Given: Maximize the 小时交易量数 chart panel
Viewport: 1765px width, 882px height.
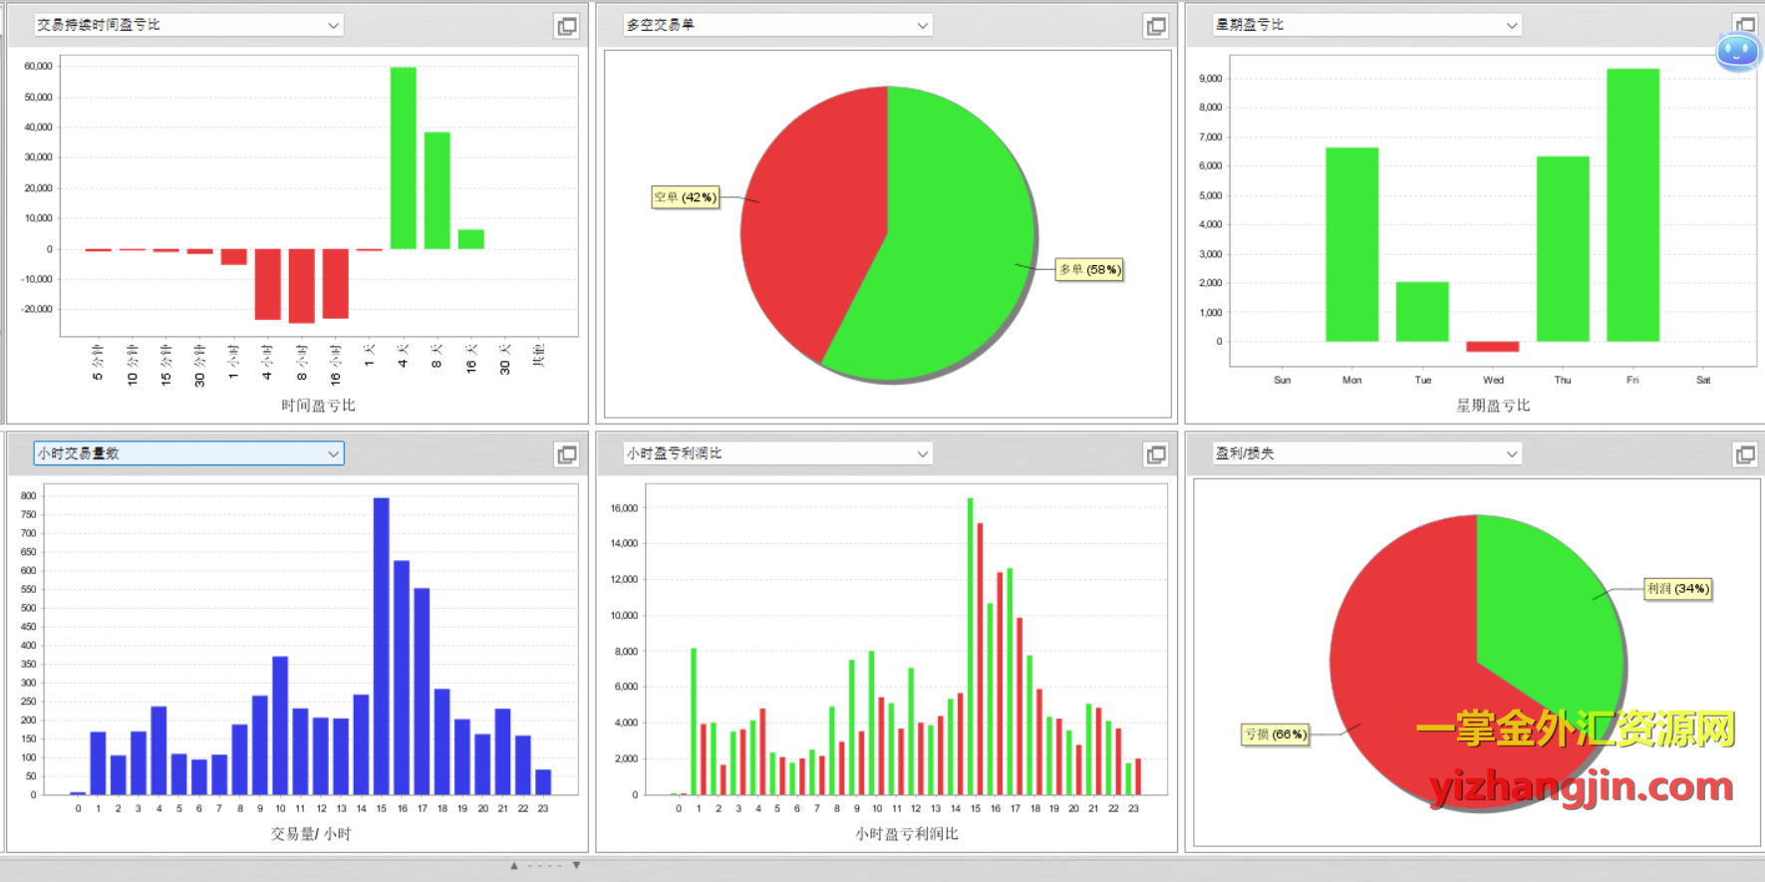Looking at the screenshot, I should click(566, 455).
